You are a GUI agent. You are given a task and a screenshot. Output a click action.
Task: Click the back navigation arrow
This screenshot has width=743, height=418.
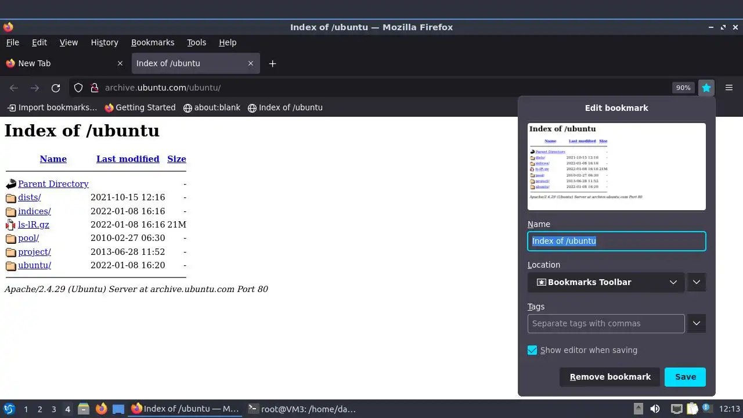14,88
